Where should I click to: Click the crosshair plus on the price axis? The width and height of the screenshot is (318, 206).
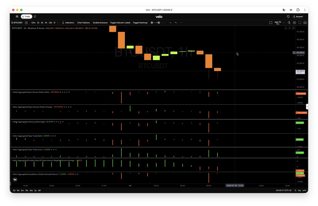click(294, 53)
